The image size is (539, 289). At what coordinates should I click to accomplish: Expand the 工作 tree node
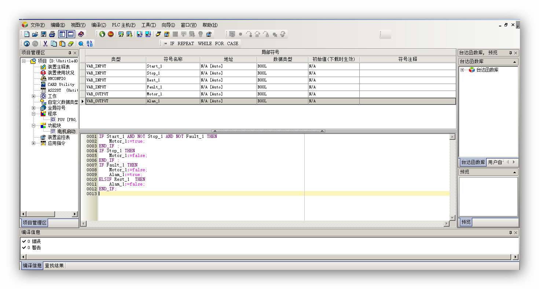coord(34,96)
